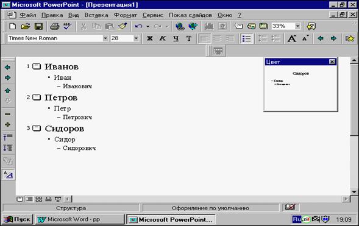Print using the printer icon
Screen dimensions: 359x226
click(x=54, y=26)
